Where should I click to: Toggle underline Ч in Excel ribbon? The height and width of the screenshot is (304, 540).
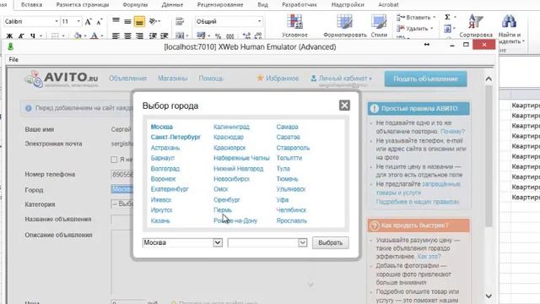pyautogui.click(x=32, y=35)
